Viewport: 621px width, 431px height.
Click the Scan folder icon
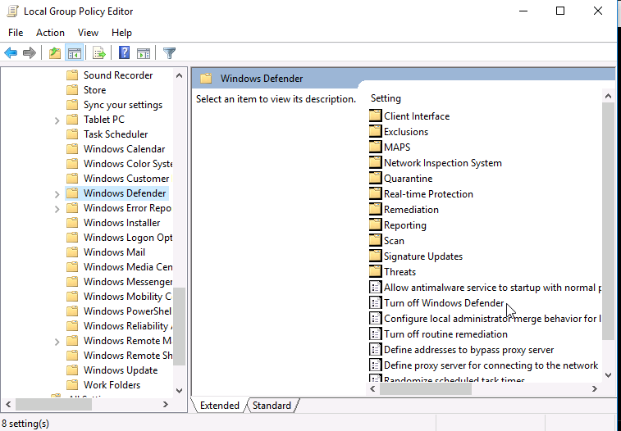[375, 240]
